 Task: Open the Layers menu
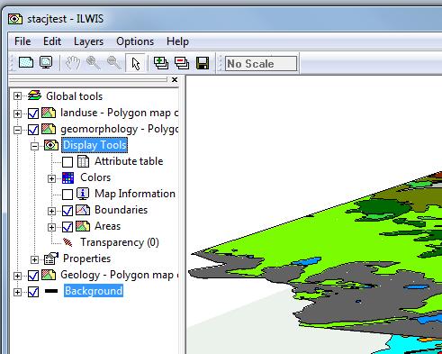[88, 41]
